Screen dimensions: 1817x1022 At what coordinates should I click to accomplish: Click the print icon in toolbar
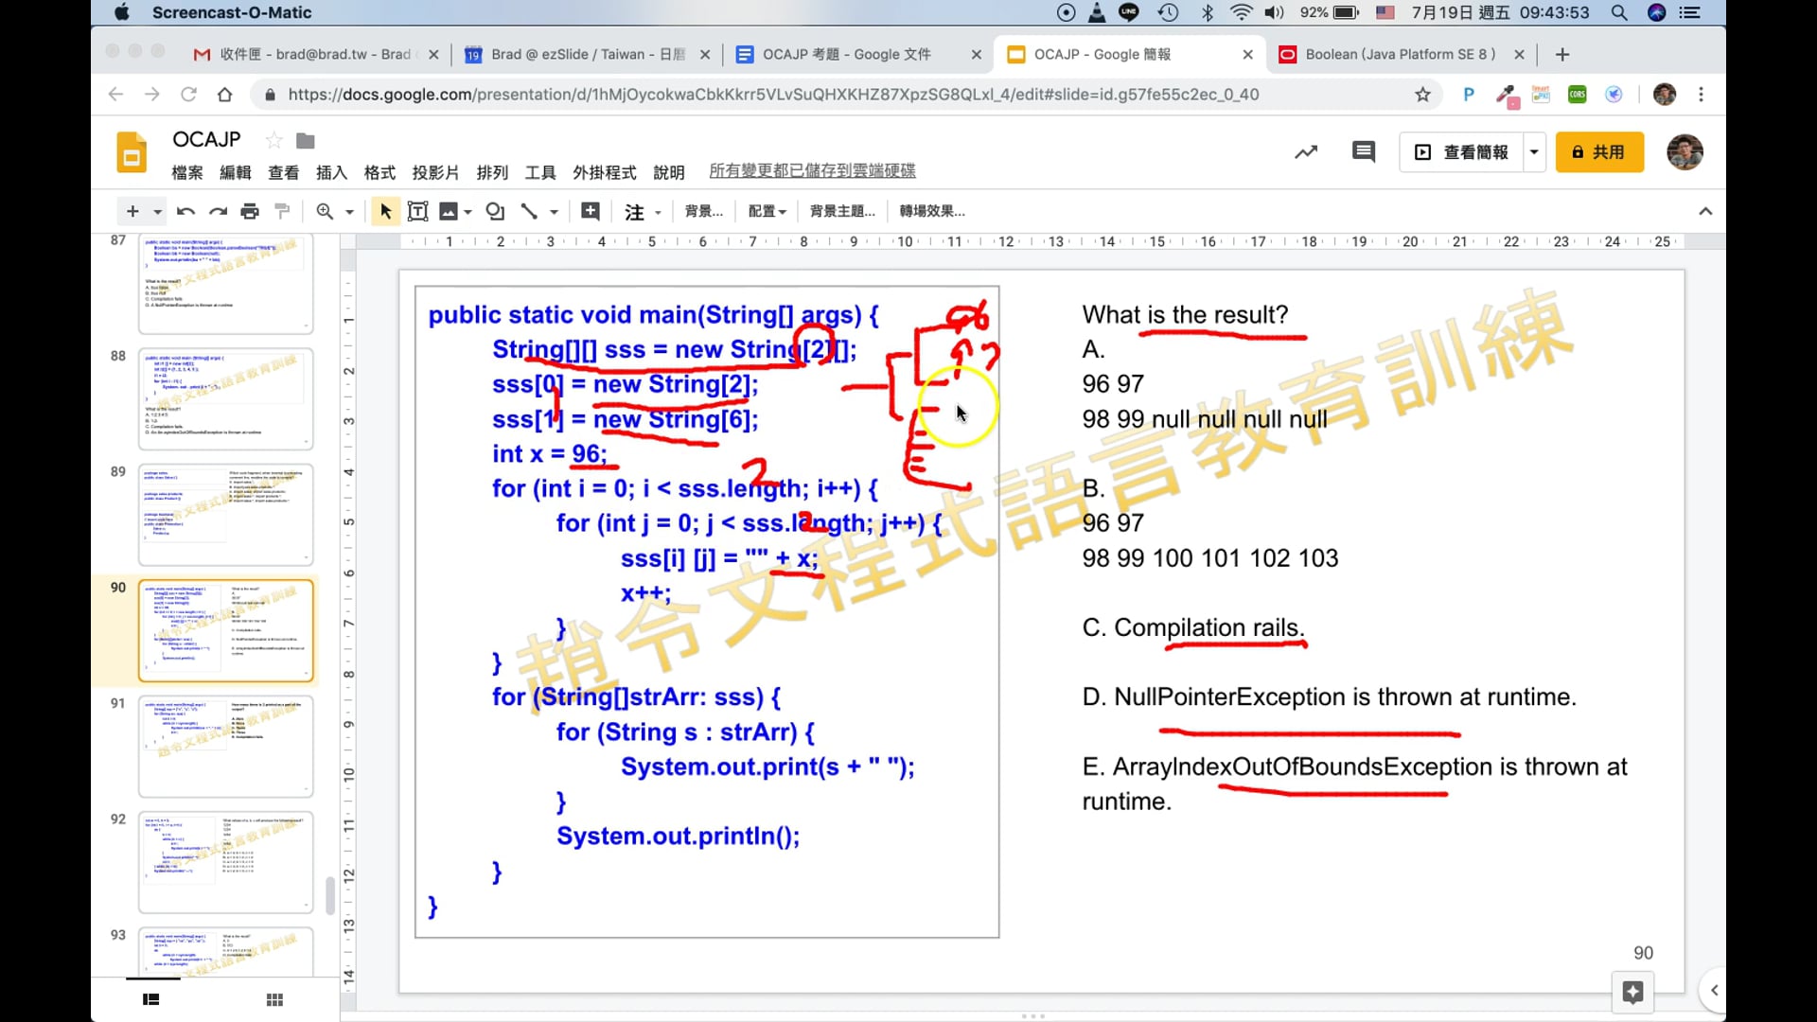pyautogui.click(x=250, y=211)
